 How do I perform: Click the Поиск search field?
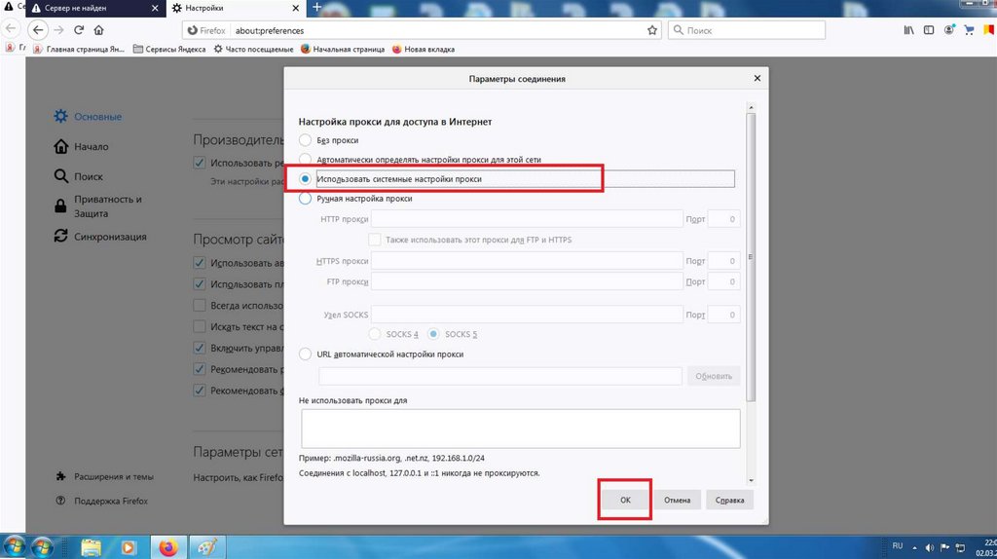click(747, 30)
